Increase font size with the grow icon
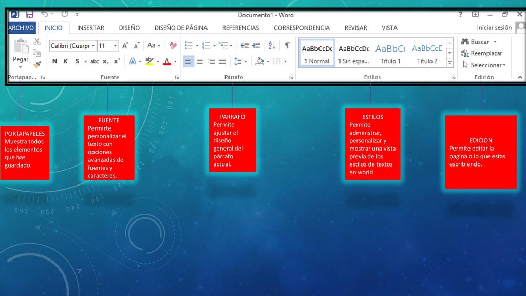The height and width of the screenshot is (296, 526). click(125, 46)
